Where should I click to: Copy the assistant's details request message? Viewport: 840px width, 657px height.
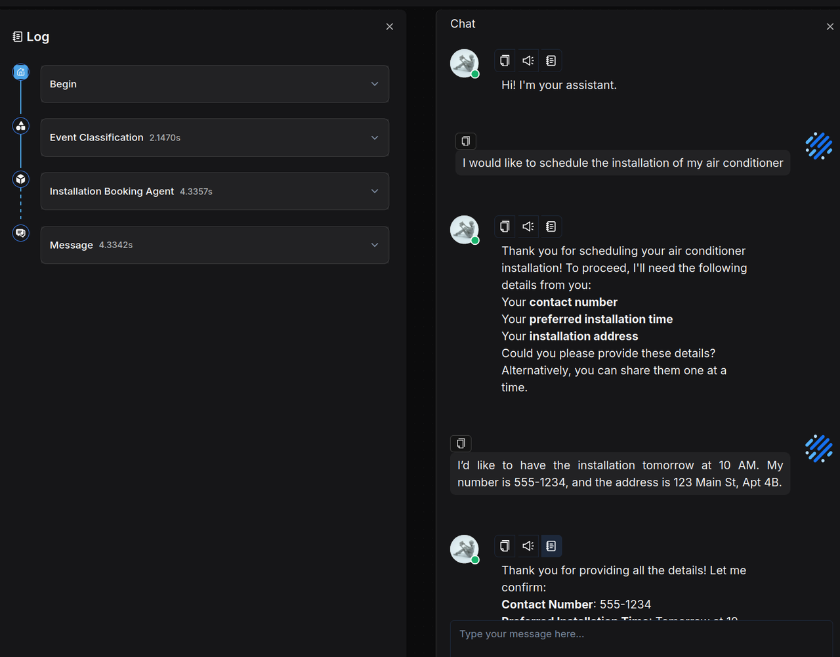pyautogui.click(x=505, y=226)
